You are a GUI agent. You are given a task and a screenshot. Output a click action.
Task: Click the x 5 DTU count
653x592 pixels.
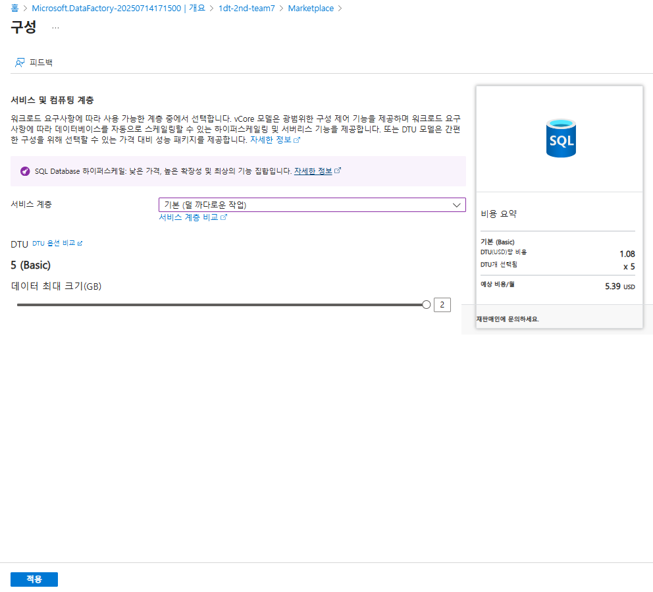tap(629, 267)
